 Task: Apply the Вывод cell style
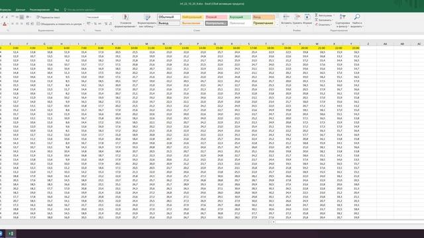coord(169,23)
